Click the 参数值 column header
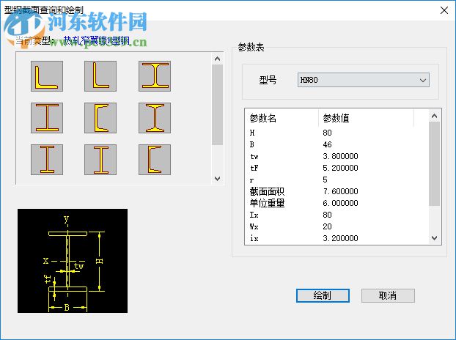This screenshot has width=456, height=340. [366, 118]
